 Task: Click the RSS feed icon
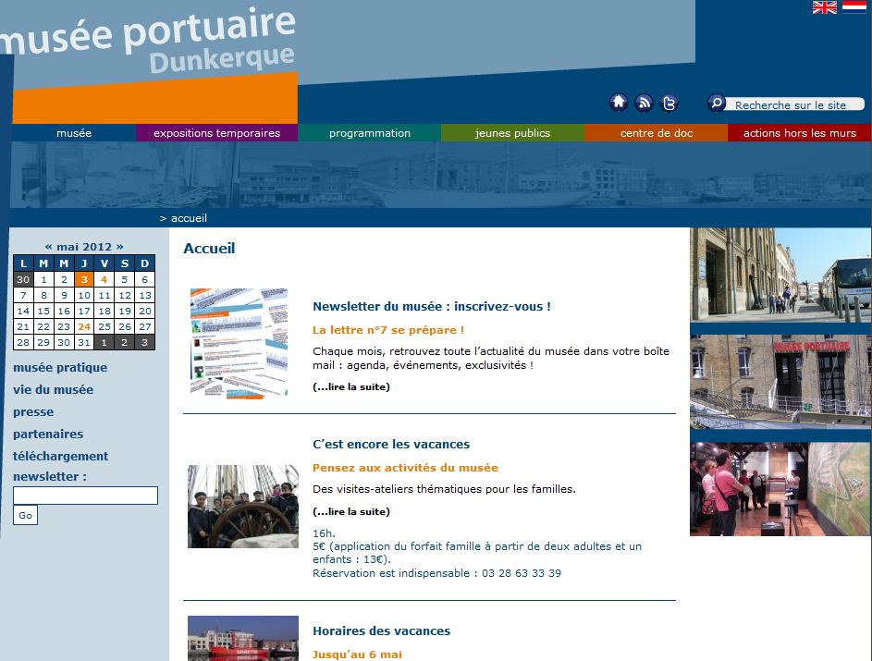point(644,103)
